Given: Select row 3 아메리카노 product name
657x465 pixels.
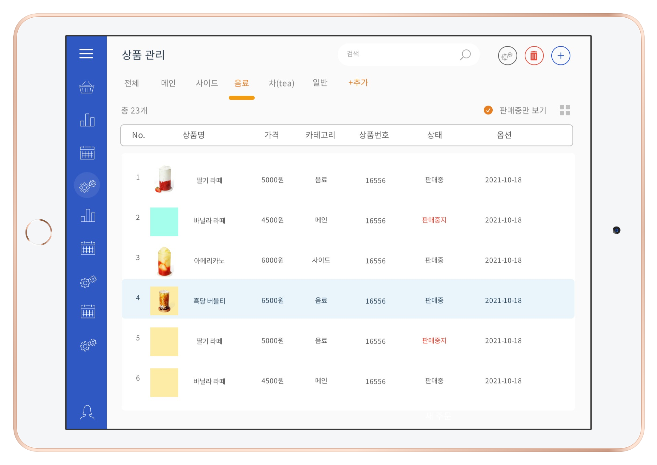Looking at the screenshot, I should 209,261.
